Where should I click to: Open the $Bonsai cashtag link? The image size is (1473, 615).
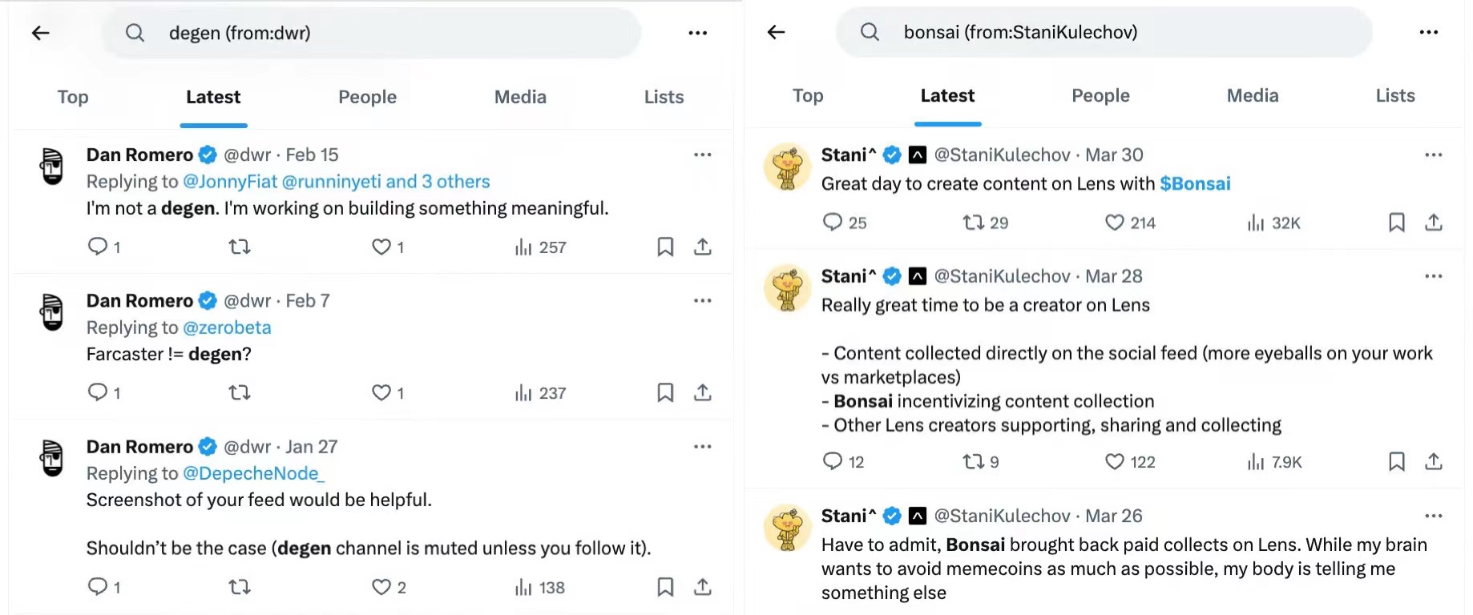point(1195,183)
